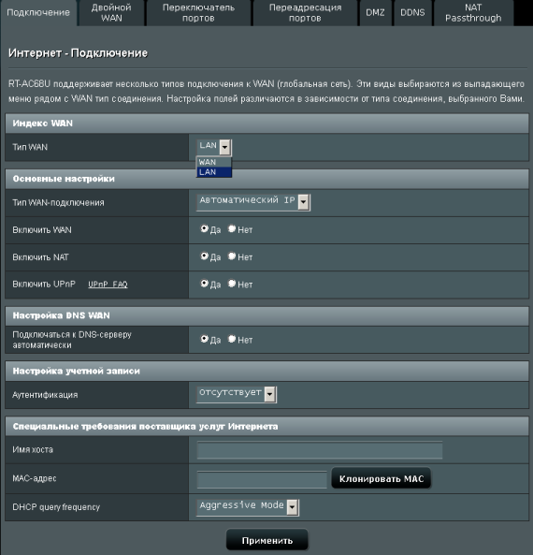The width and height of the screenshot is (533, 555).
Task: Open the NAT Passthrough tab
Action: pyautogui.click(x=473, y=13)
